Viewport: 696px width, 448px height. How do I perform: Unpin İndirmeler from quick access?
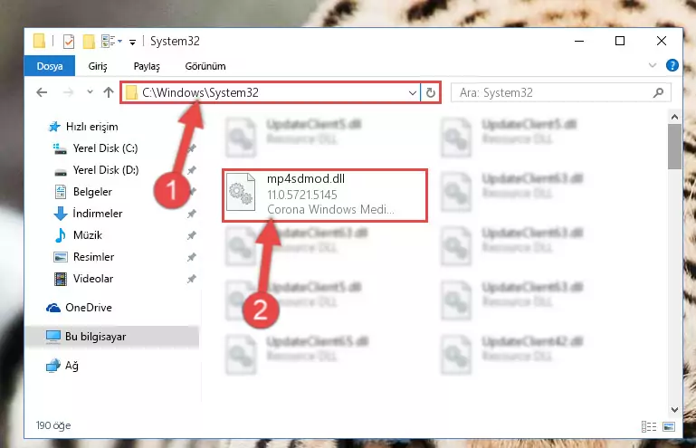191,214
